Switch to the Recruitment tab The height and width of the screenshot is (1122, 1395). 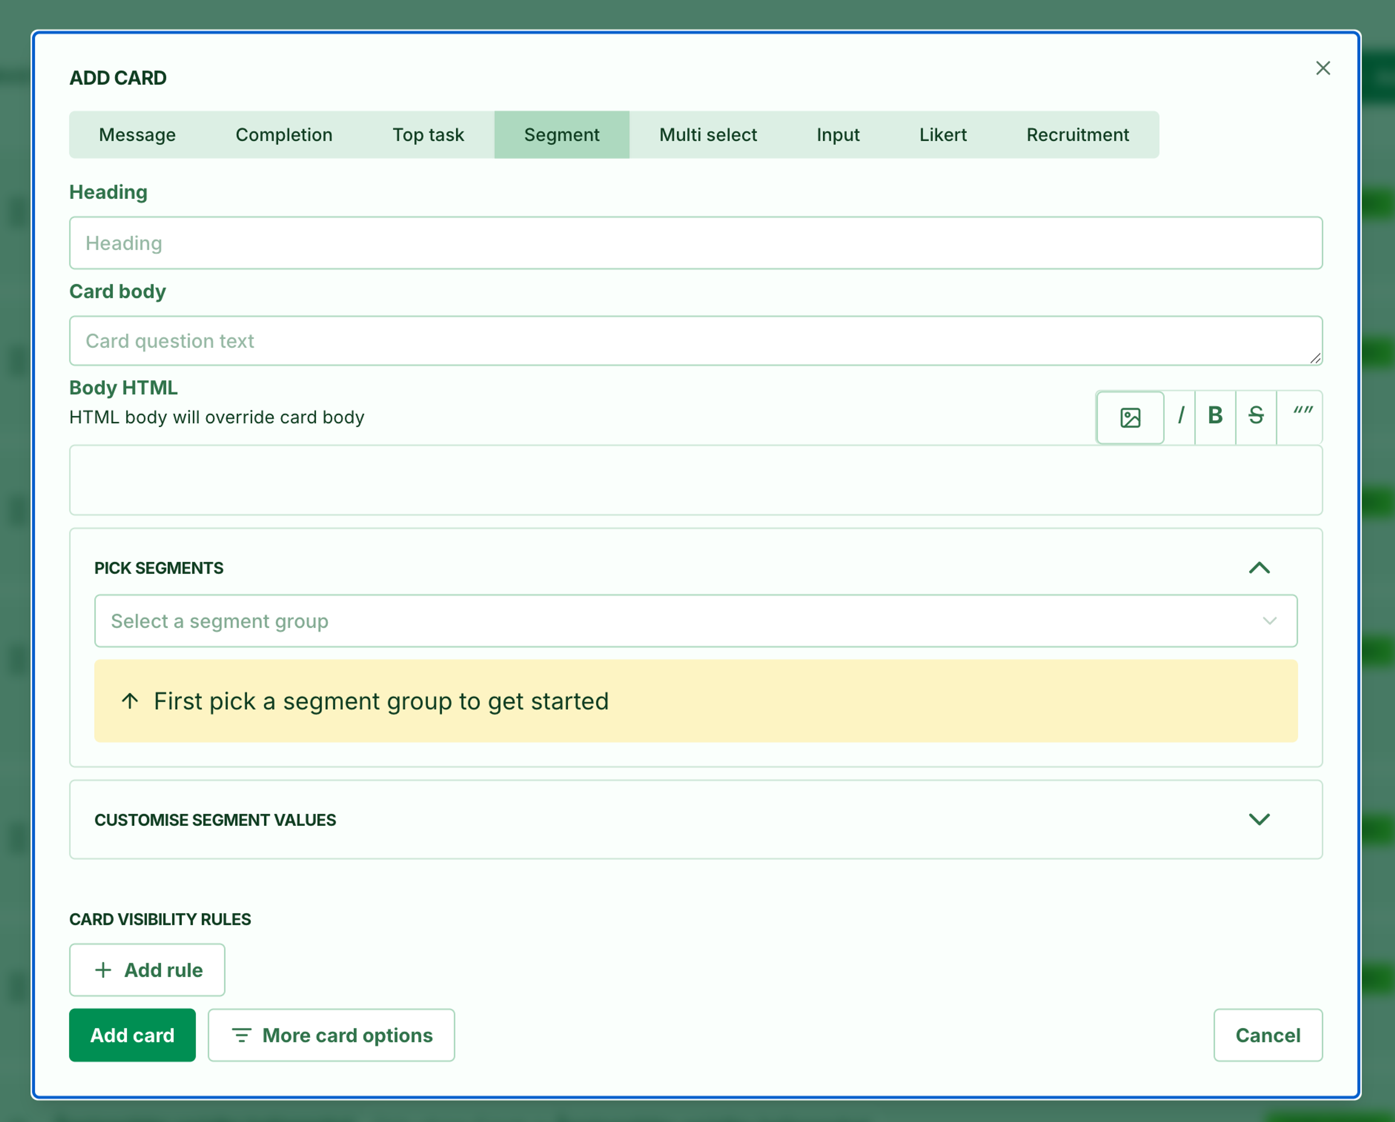1077,135
